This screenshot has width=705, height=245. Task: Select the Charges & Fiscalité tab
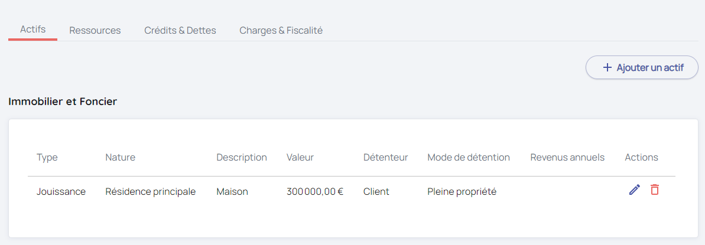(281, 30)
